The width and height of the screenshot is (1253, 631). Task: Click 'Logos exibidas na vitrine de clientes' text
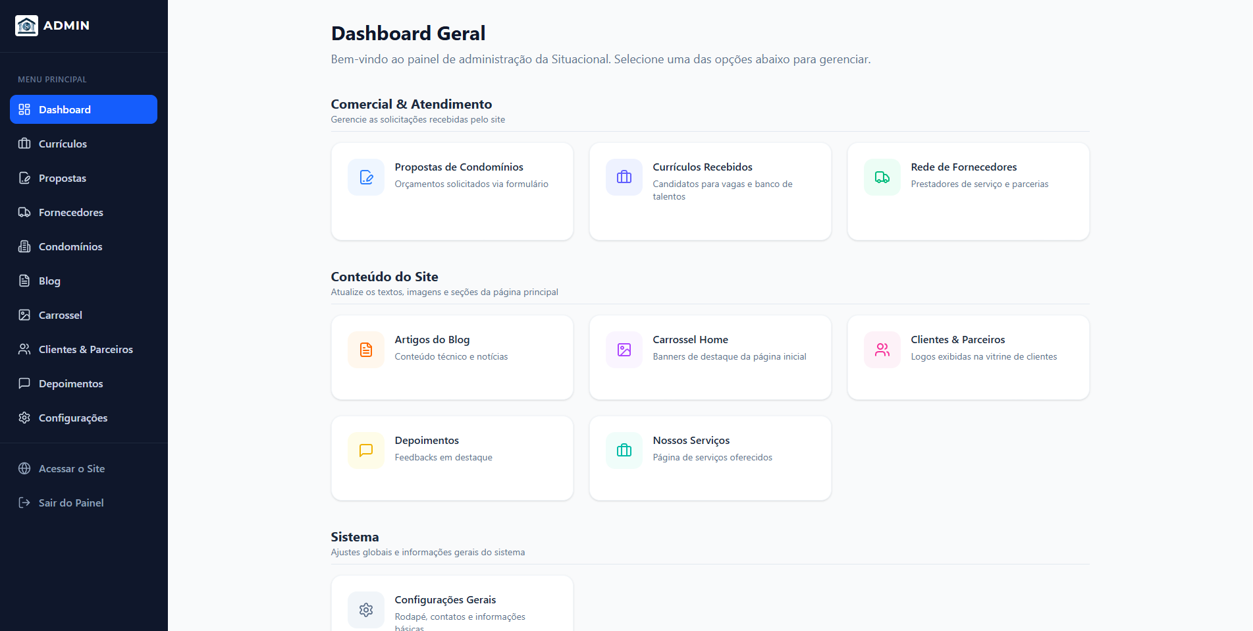tap(984, 357)
